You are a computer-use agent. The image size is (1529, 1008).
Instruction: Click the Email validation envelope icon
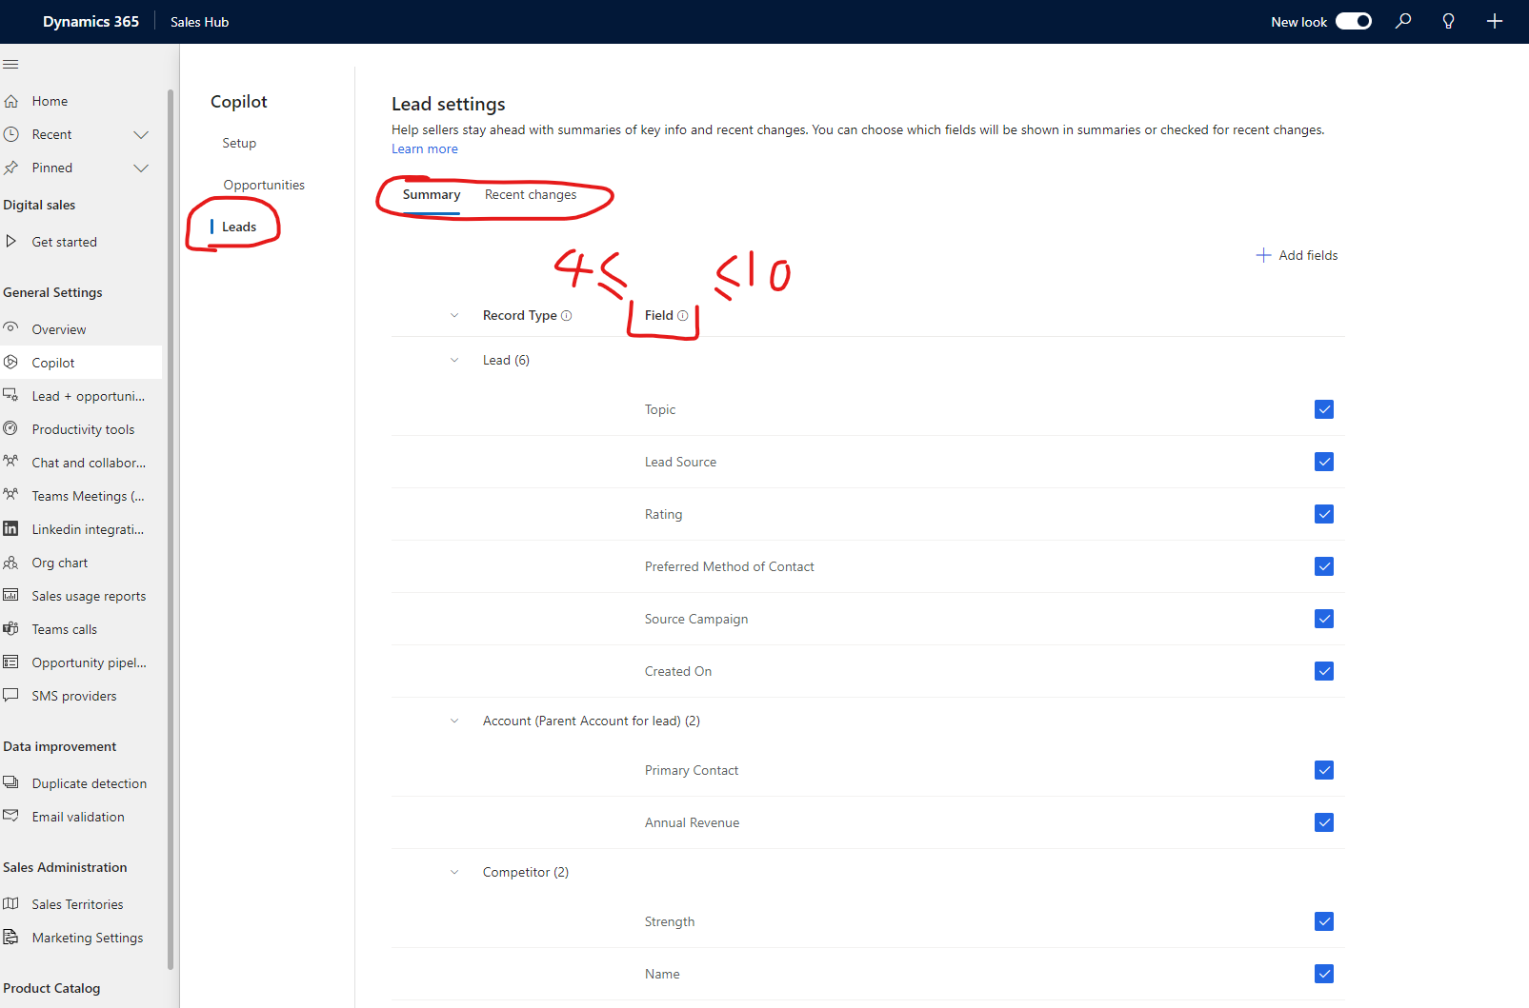pyautogui.click(x=11, y=817)
